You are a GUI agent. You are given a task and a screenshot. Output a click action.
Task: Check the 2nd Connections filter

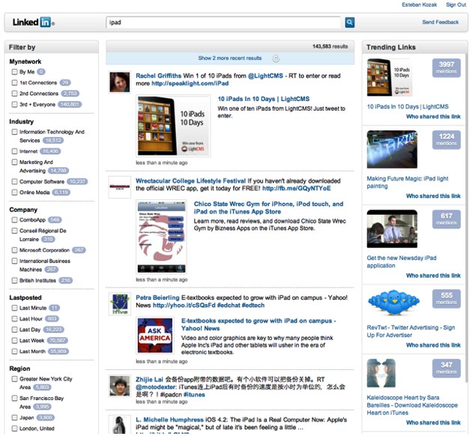point(14,94)
